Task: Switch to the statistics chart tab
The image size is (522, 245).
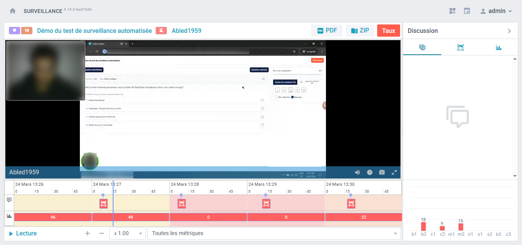Action: (499, 47)
